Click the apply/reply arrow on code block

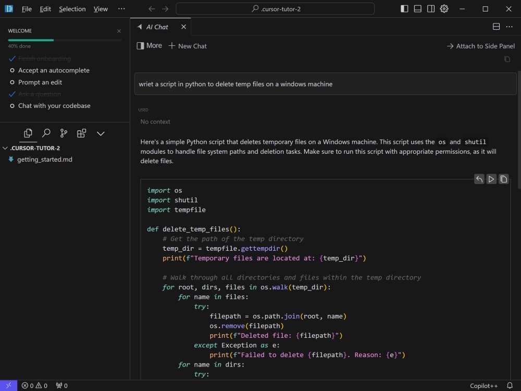coord(479,179)
